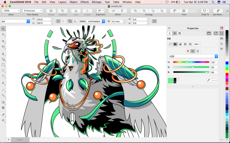Image resolution: width=230 pixels, height=143 pixels.
Task: Select the Ellipse tool
Action: pos(3,70)
